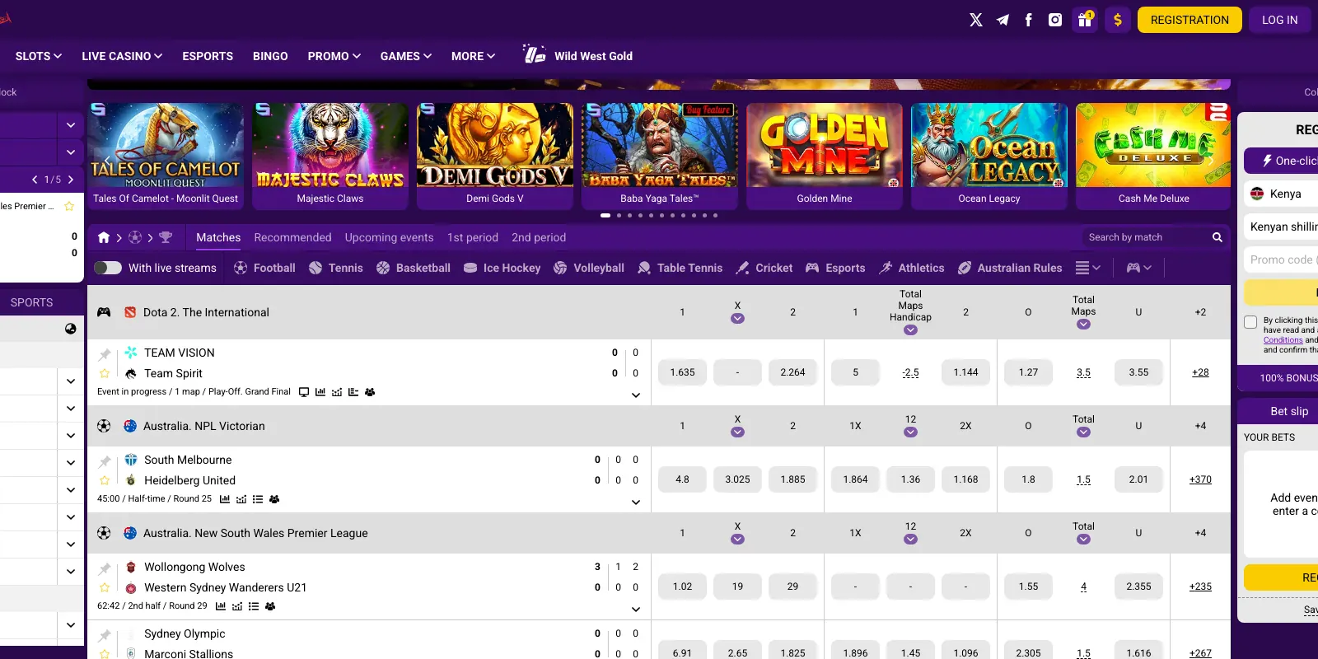Open the gift box bonuses icon
Image resolution: width=1318 pixels, height=659 pixels.
1085,20
